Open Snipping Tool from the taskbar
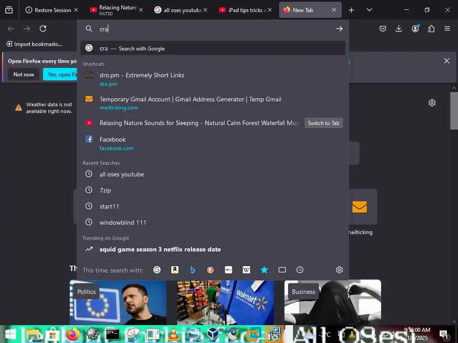 [x=133, y=334]
